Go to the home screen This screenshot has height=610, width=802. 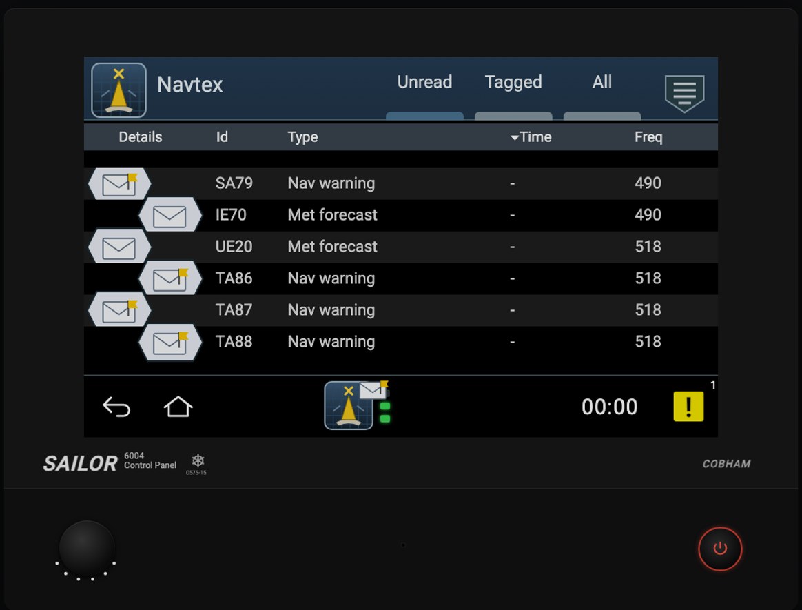click(x=178, y=407)
